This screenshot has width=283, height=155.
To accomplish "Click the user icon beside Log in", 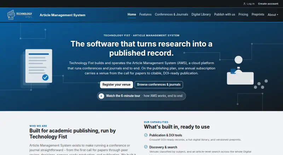I will (244, 4).
